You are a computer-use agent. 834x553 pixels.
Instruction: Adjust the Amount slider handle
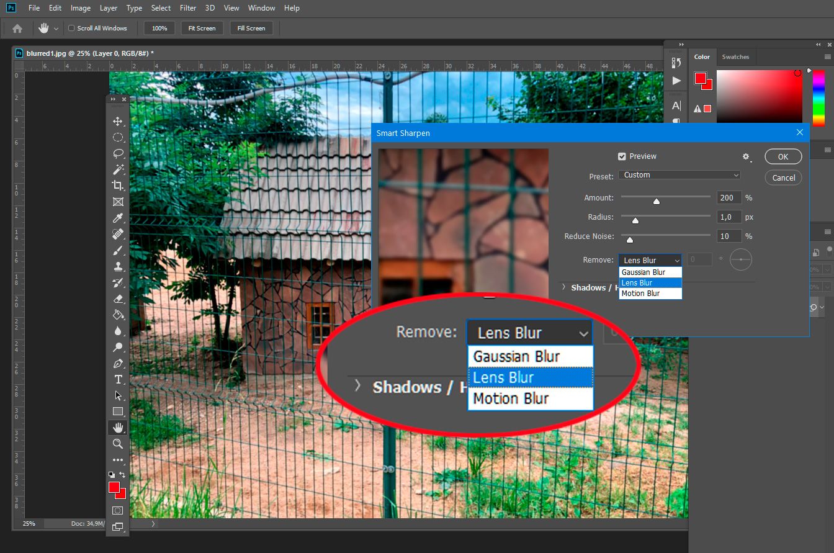point(656,201)
